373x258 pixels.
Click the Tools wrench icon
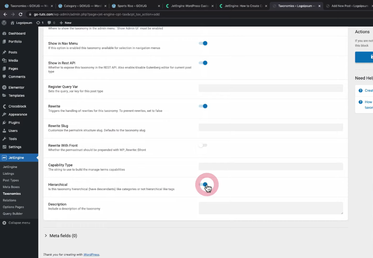click(x=4, y=139)
